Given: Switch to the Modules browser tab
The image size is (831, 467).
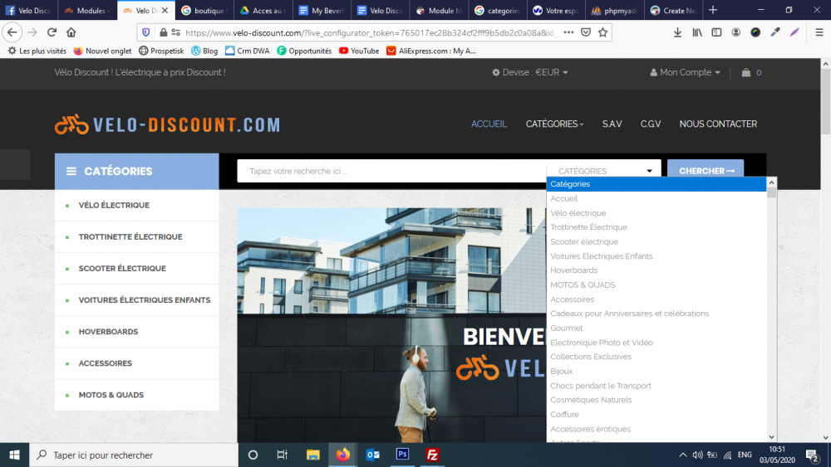Looking at the screenshot, I should tap(87, 10).
